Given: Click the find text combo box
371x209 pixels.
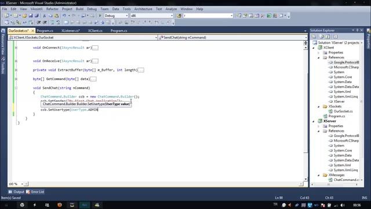Looking at the screenshot, I should [208, 16].
